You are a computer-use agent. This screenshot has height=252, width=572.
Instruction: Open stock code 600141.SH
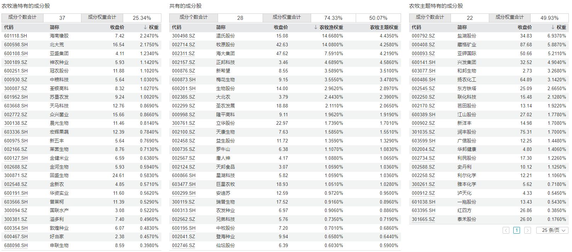coord(423,62)
